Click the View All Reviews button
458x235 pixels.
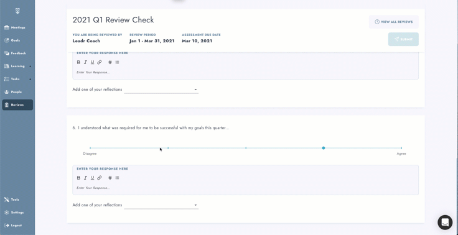pos(393,22)
